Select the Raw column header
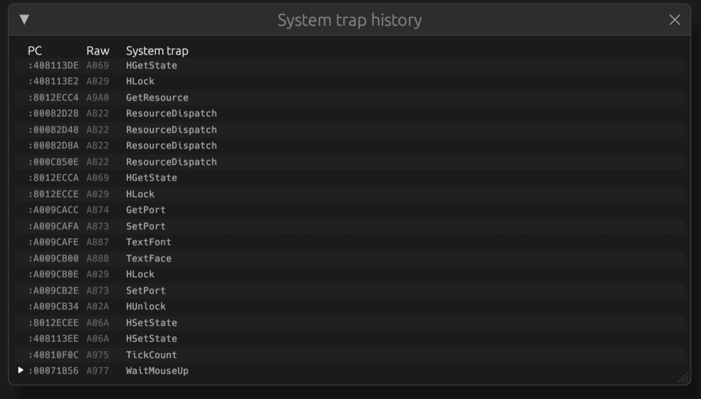Viewport: 701px width, 399px height. [x=99, y=51]
